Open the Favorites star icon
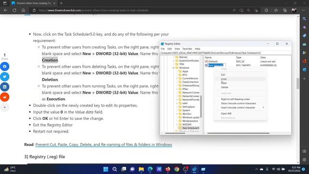 click(276, 10)
